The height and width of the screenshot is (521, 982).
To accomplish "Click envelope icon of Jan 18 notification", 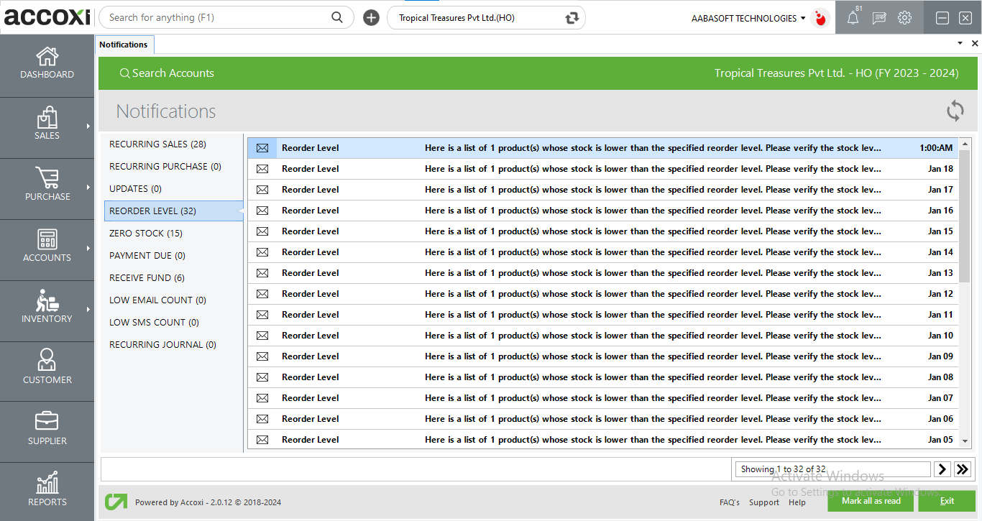I will coord(262,169).
